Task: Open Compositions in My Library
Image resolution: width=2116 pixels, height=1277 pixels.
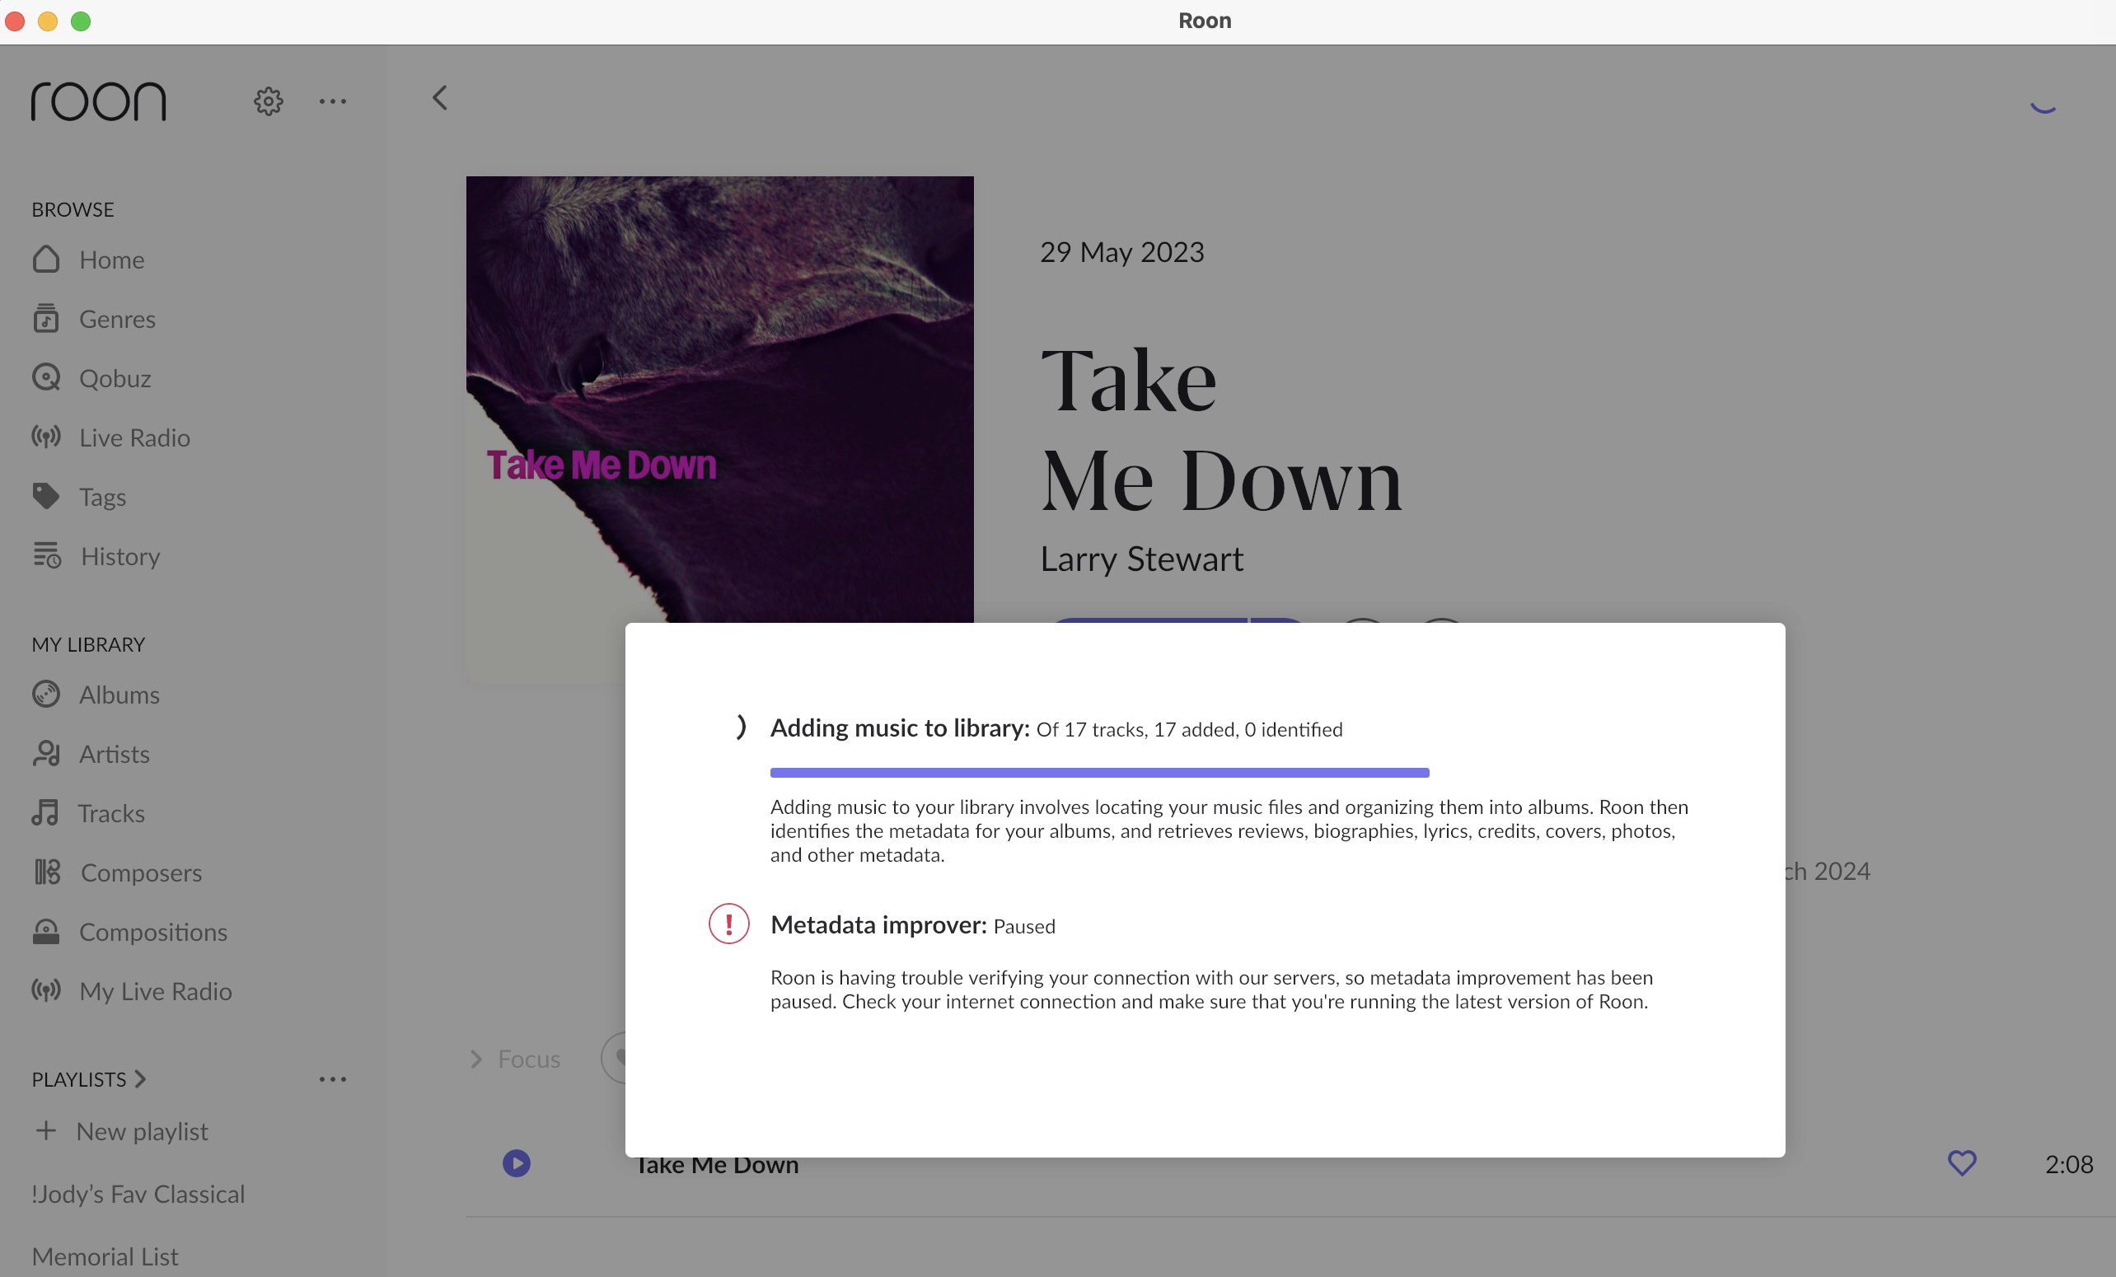Action: coord(153,931)
